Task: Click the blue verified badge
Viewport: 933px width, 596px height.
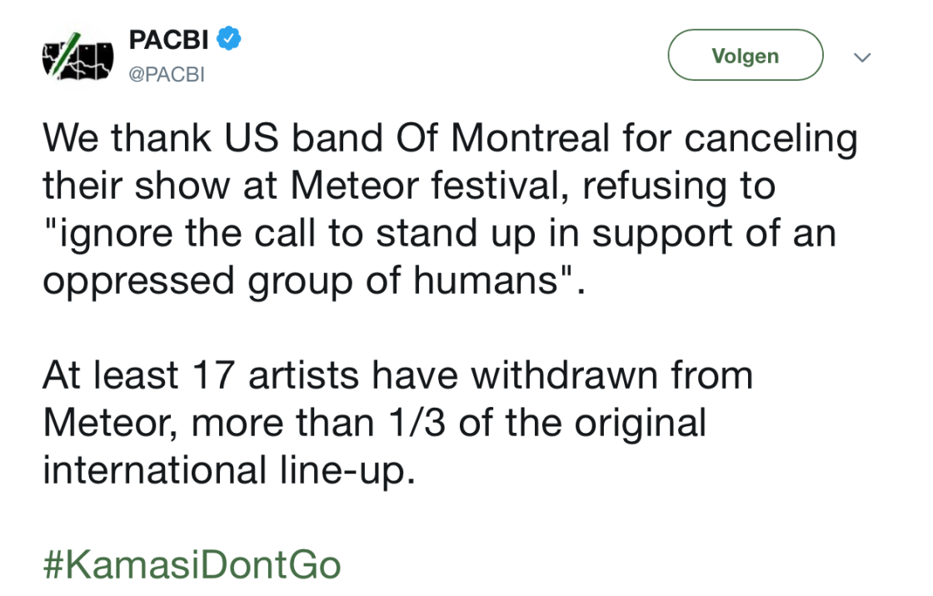Action: pos(230,38)
